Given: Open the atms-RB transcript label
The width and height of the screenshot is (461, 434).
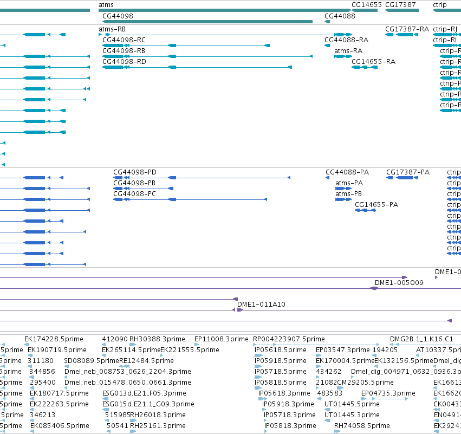Looking at the screenshot, I should pyautogui.click(x=112, y=29).
